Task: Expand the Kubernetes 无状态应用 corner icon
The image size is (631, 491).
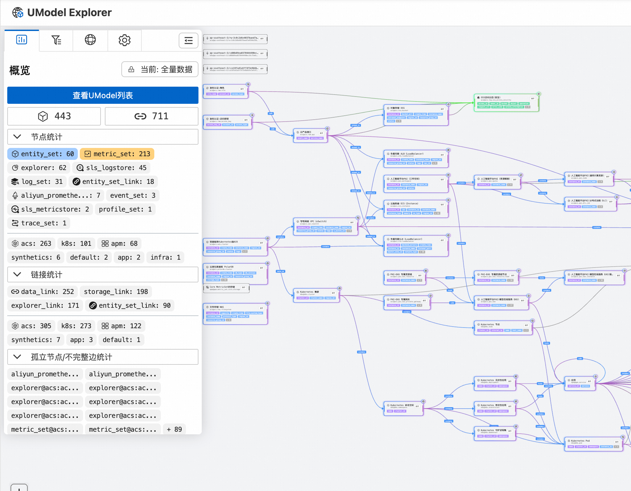Action: [x=516, y=377]
